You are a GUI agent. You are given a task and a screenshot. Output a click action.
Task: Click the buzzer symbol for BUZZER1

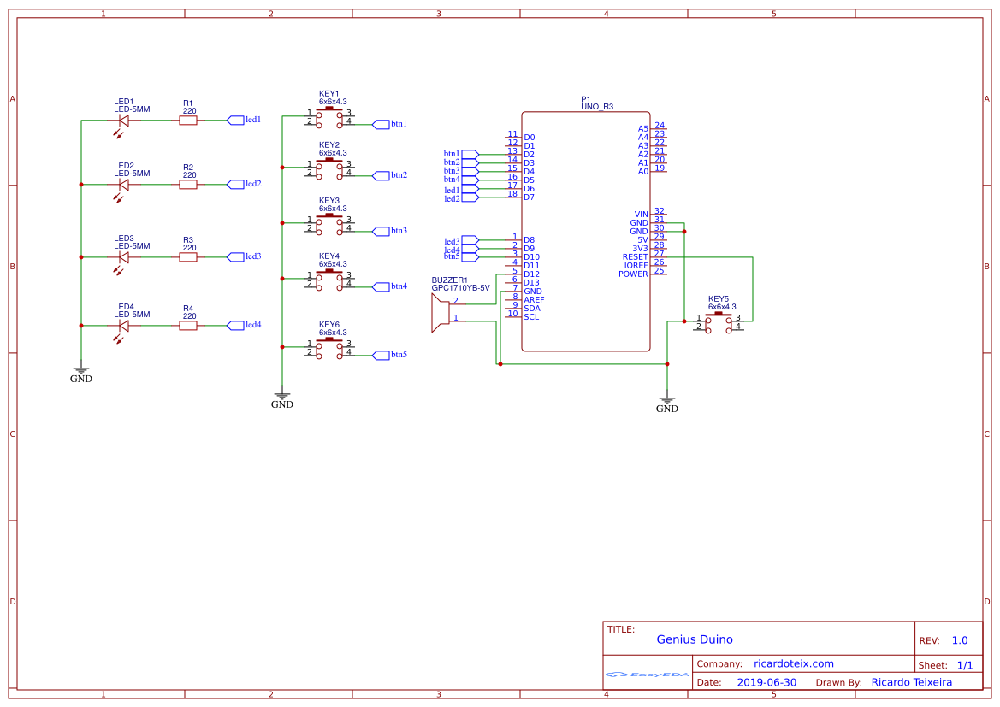441,312
